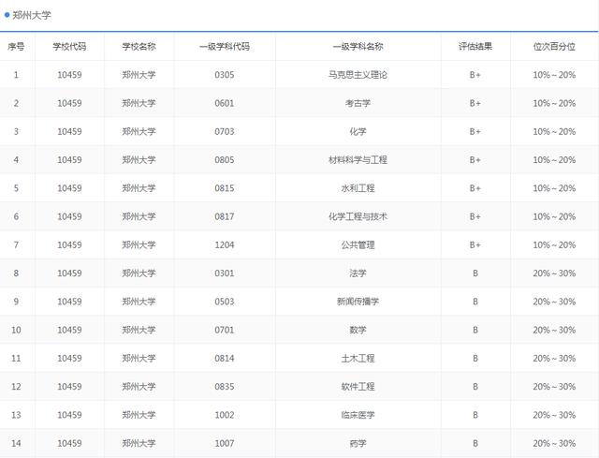
Task: Click subject code 0601
Action: tap(225, 103)
